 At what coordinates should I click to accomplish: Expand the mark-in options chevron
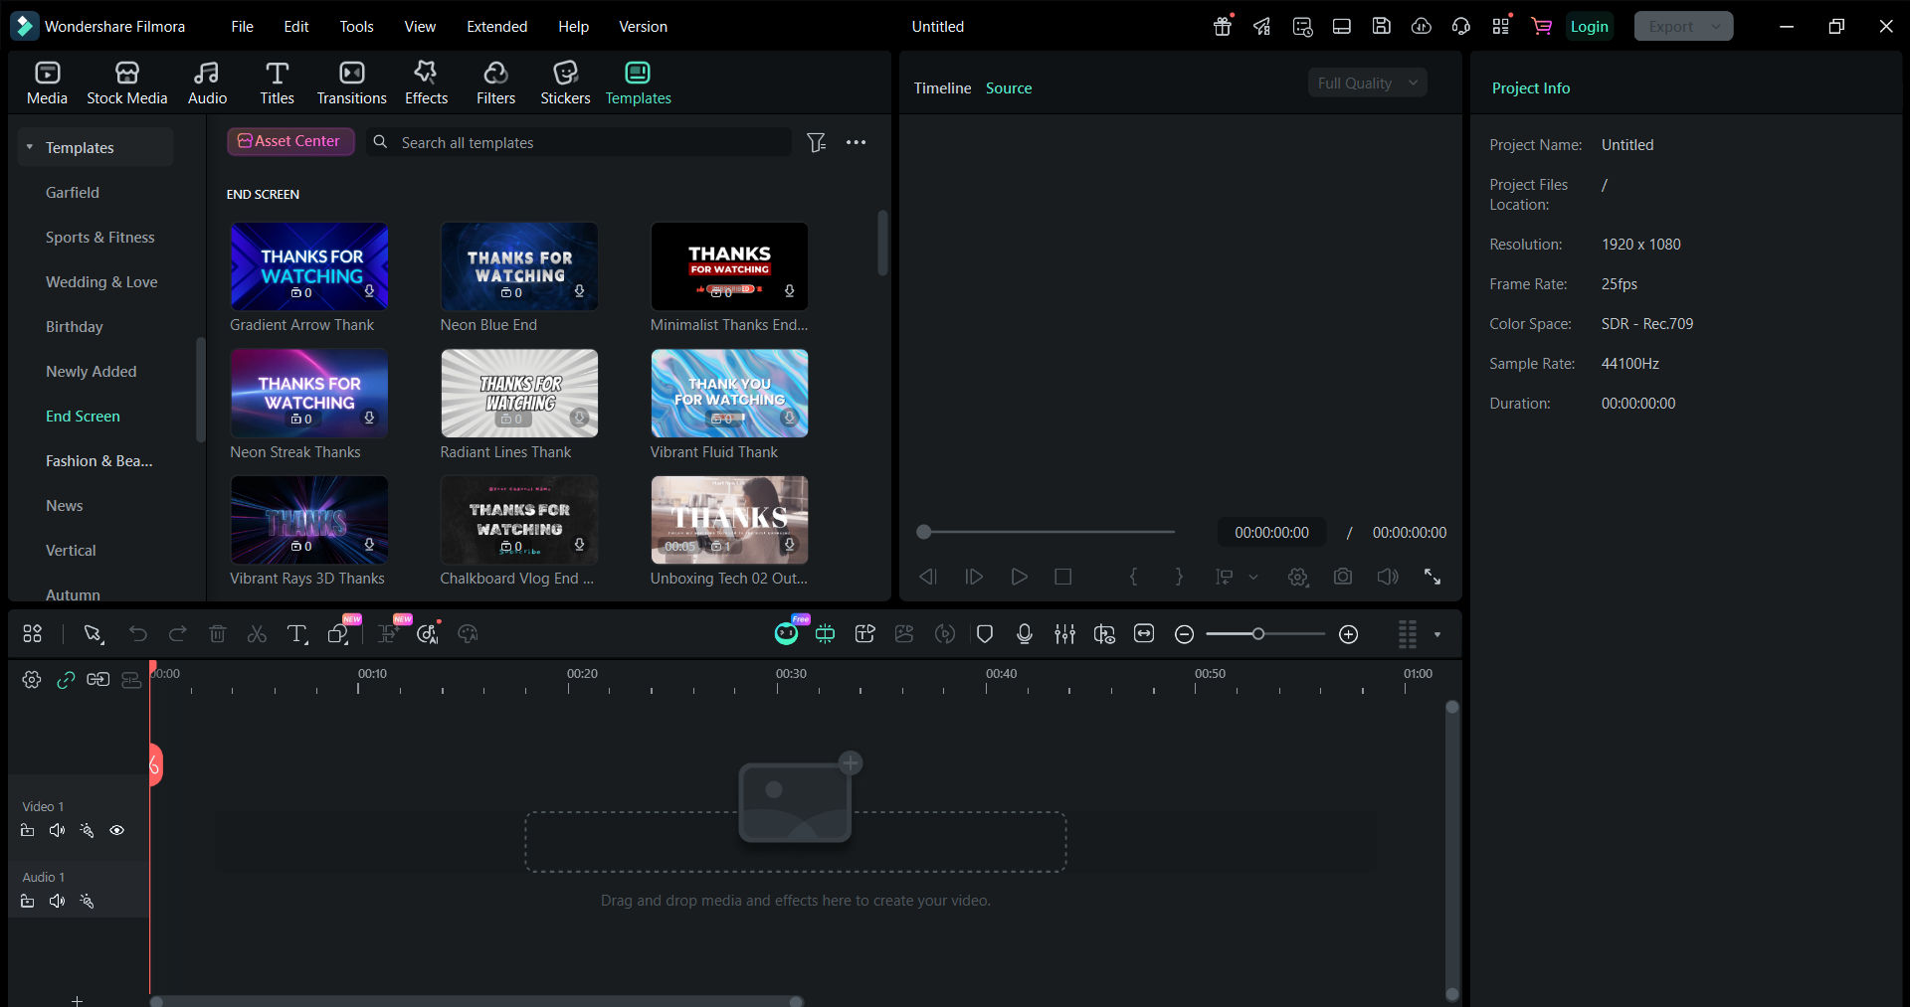1253,577
